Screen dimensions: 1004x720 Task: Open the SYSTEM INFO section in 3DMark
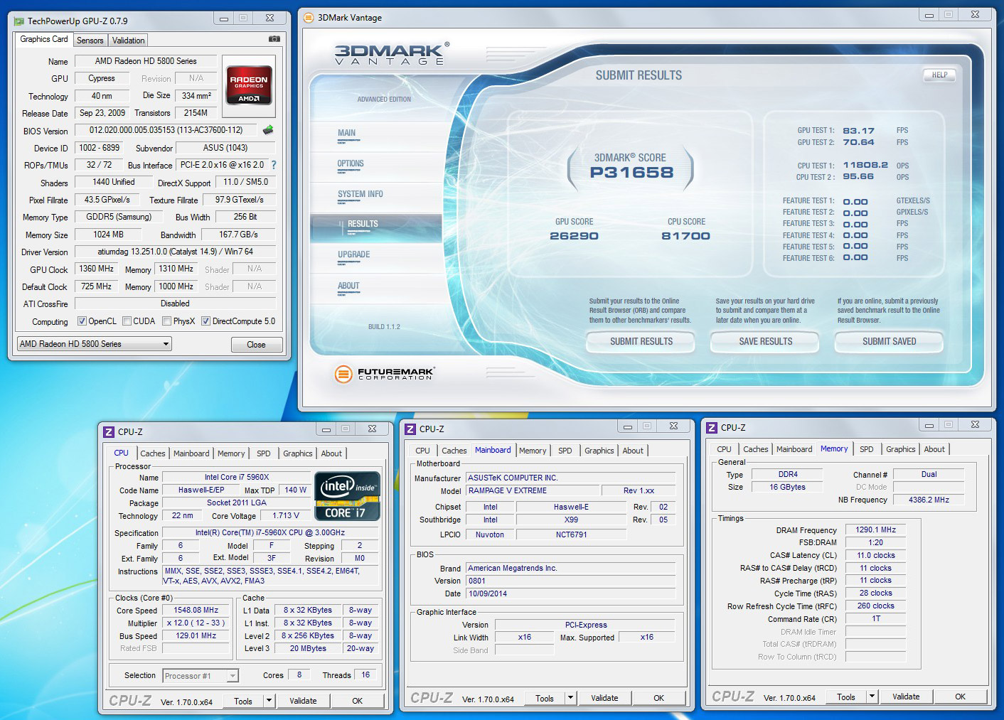tap(361, 194)
